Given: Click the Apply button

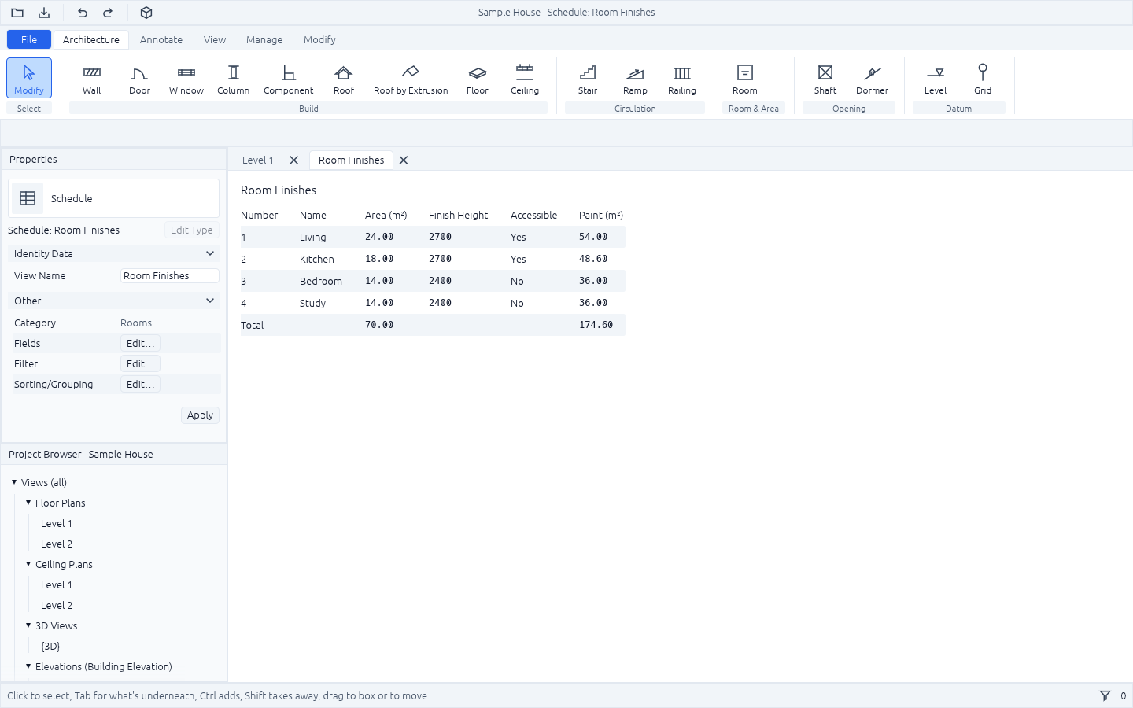Looking at the screenshot, I should coord(200,415).
